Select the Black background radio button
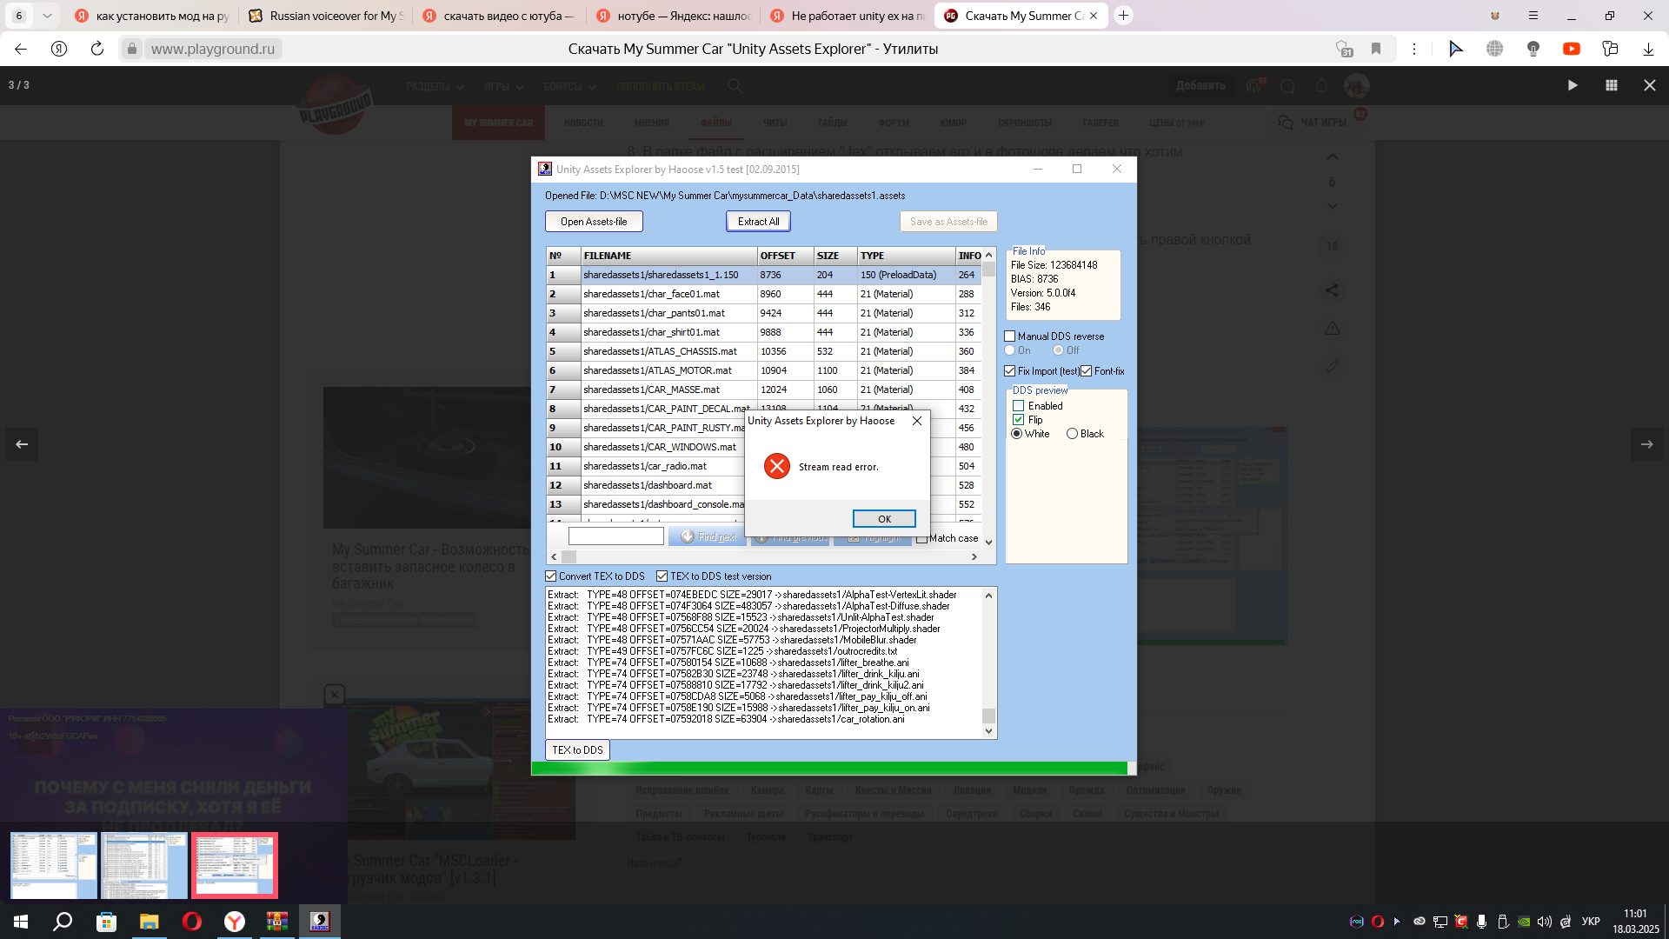The height and width of the screenshot is (939, 1669). pos(1073,434)
